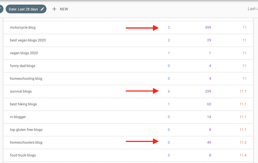The width and height of the screenshot is (258, 163).
Task: Click the partially visible filter chip at left edge
Action: pos(1,9)
